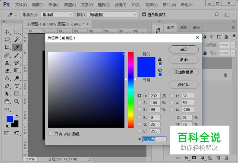Select the Zoom tool

(17, 101)
